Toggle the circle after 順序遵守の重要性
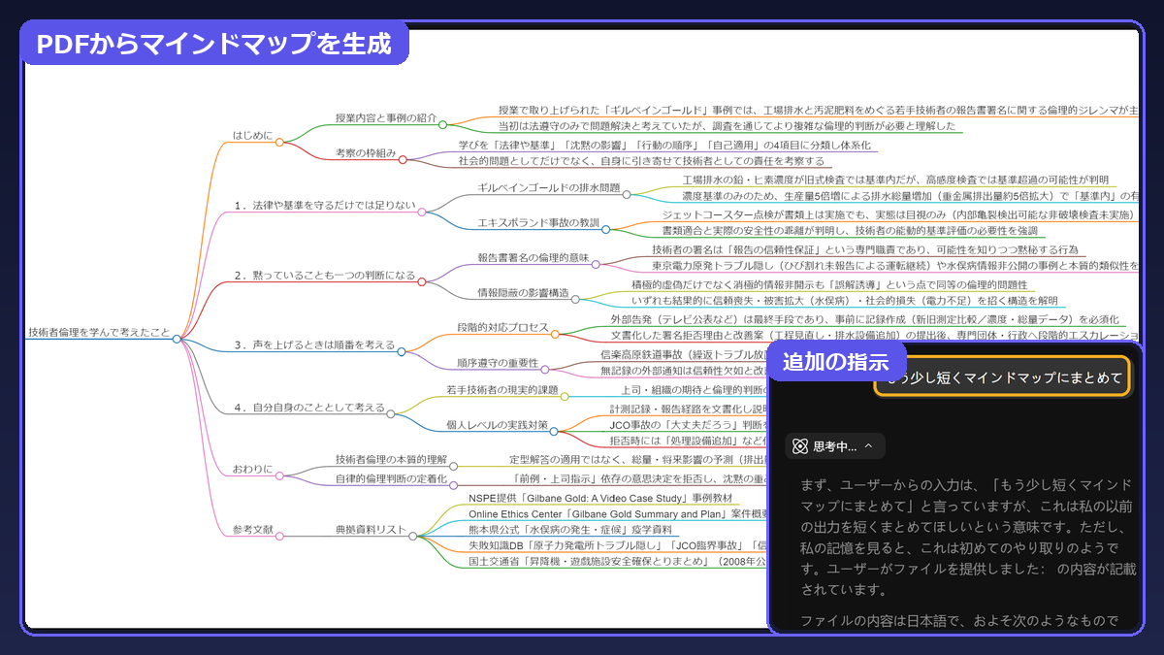 pos(545,369)
